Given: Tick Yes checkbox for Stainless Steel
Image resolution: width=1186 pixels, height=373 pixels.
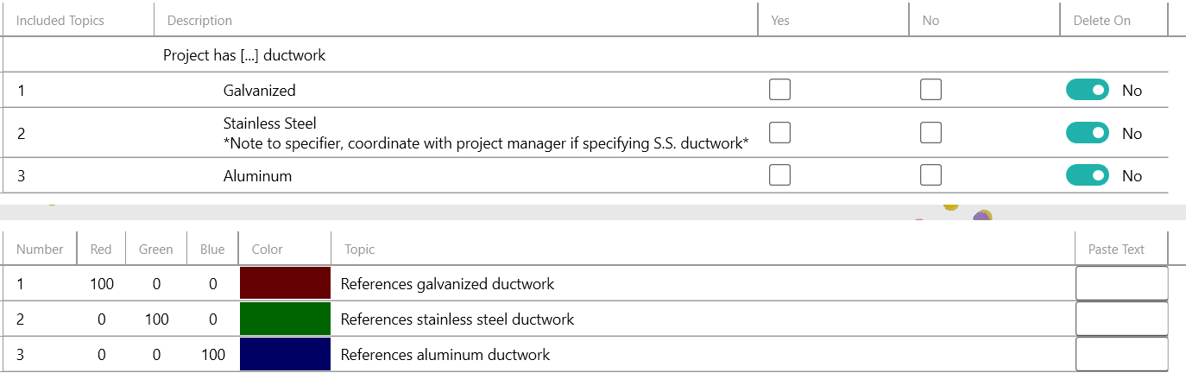Looking at the screenshot, I should click(x=779, y=133).
